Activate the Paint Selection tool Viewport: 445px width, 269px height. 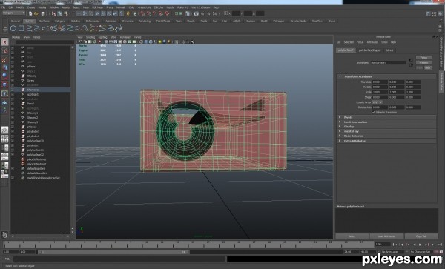(4, 59)
